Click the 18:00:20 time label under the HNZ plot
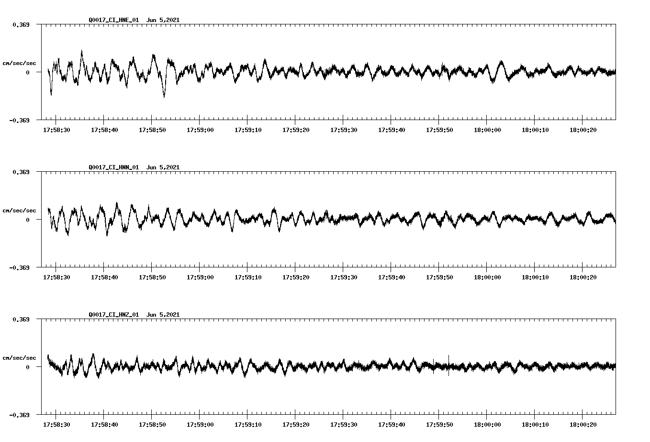 point(583,425)
